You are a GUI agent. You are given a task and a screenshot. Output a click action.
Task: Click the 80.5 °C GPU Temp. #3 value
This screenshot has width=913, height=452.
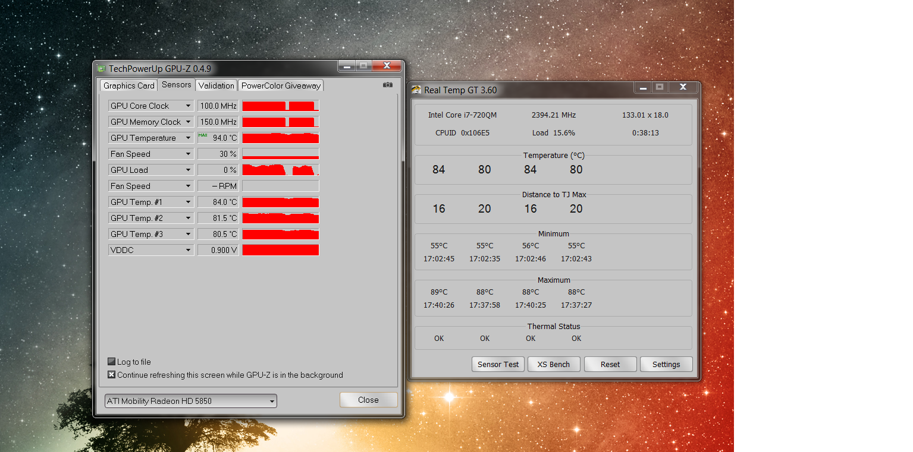coord(218,234)
